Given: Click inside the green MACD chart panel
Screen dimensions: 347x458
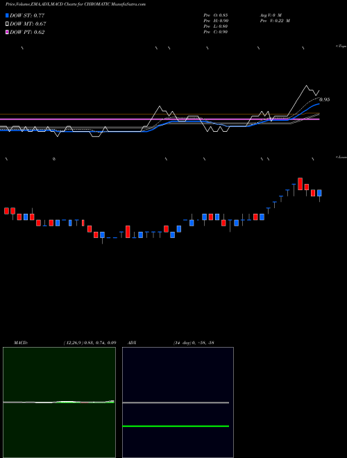Looking at the screenshot, I should click(59, 402).
